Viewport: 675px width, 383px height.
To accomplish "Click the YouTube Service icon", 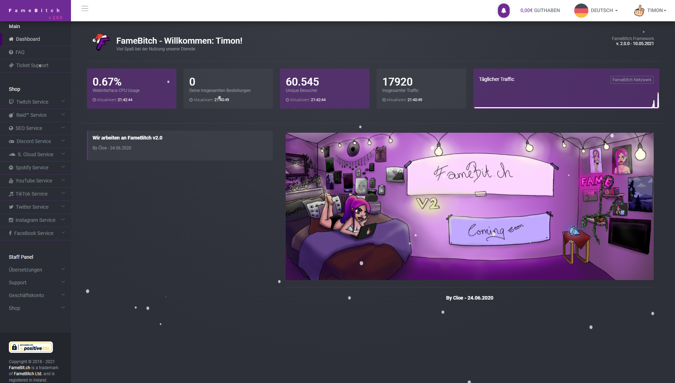I will point(11,181).
